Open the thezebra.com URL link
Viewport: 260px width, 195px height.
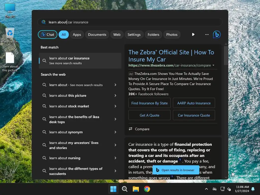(169, 65)
